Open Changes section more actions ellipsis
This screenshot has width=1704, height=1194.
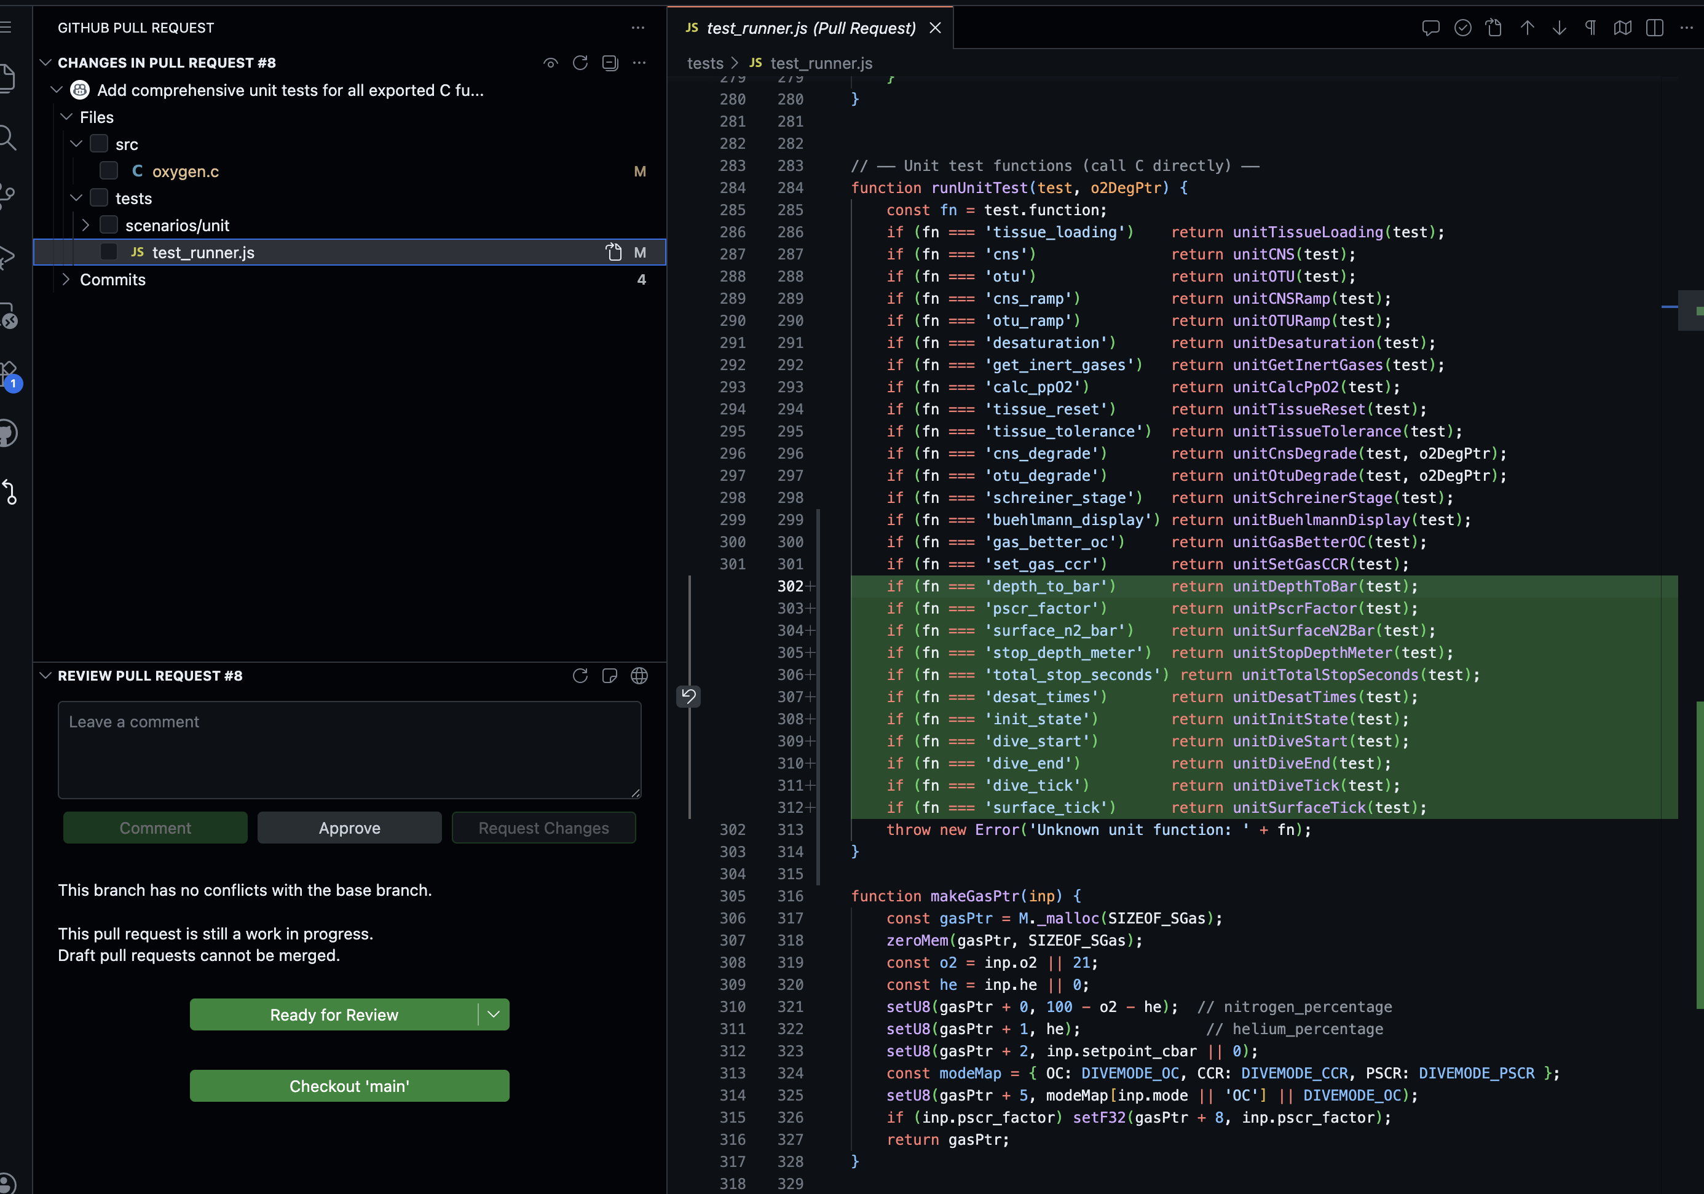tap(639, 63)
